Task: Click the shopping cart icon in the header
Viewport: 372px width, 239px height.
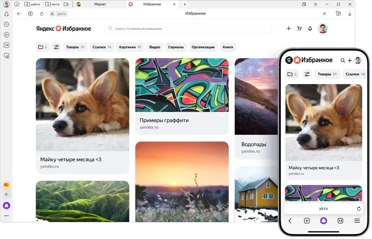Action: coord(299,28)
